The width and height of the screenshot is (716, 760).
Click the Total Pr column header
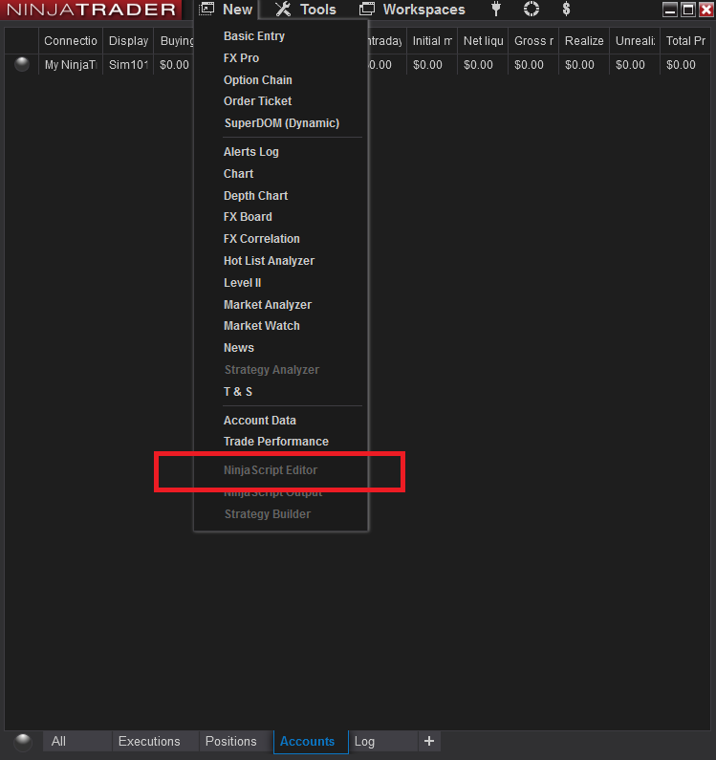685,41
